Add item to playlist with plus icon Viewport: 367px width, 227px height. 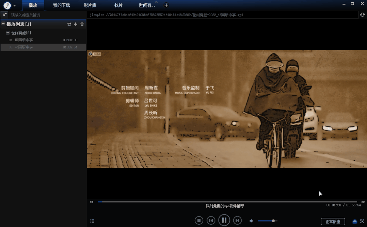tap(75, 24)
